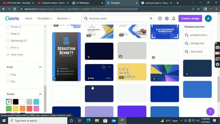The width and height of the screenshot is (220, 124).
Task: Open the help question mark icon in header
Action: point(160,18)
